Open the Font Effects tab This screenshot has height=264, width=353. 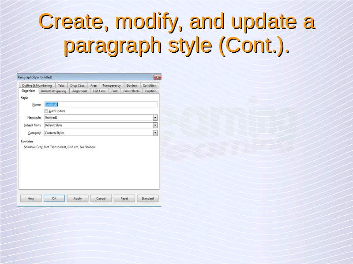pos(131,91)
